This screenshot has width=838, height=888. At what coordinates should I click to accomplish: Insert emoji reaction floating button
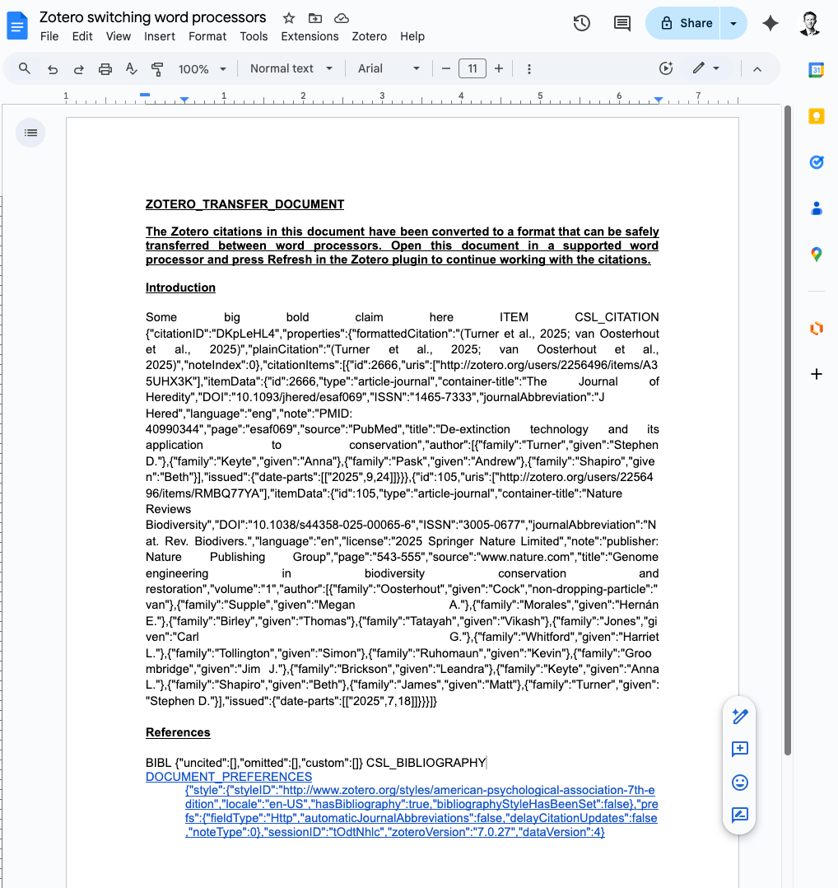[x=739, y=782]
